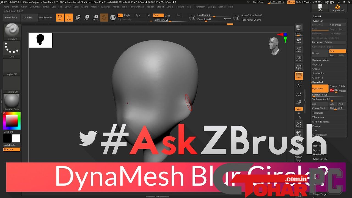Click the half-tone sphere icon beside Mrgb
The image size is (352, 198).
point(113,18)
